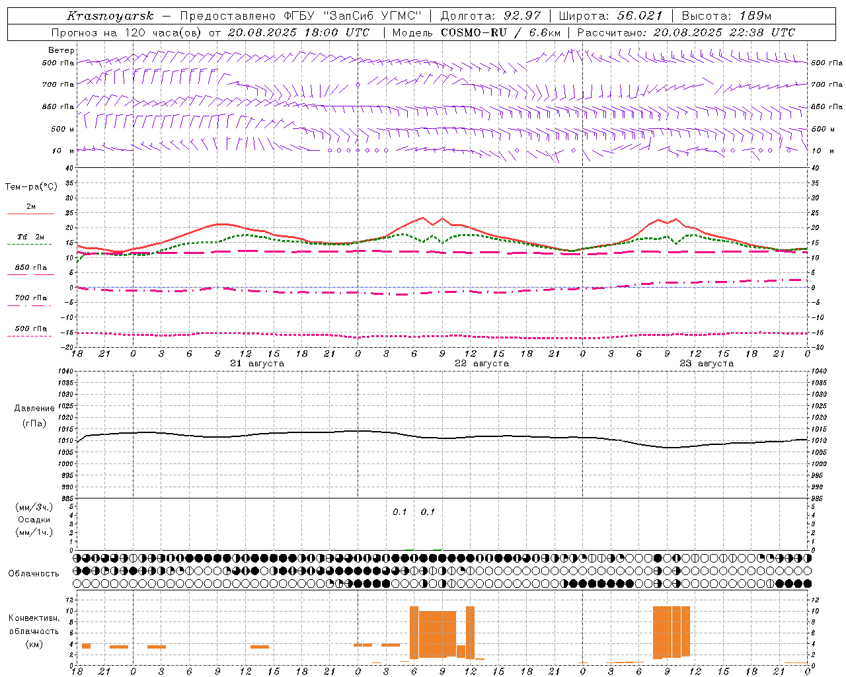Click 'Предоставлено ФГБУ "ЗапСиб УГМС"' provider text
Screen dimensions: 846x677
(x=301, y=16)
